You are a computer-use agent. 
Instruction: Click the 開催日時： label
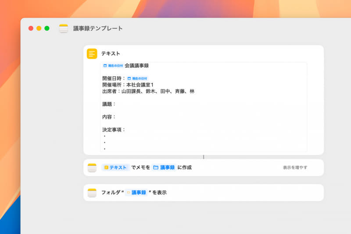(114, 79)
